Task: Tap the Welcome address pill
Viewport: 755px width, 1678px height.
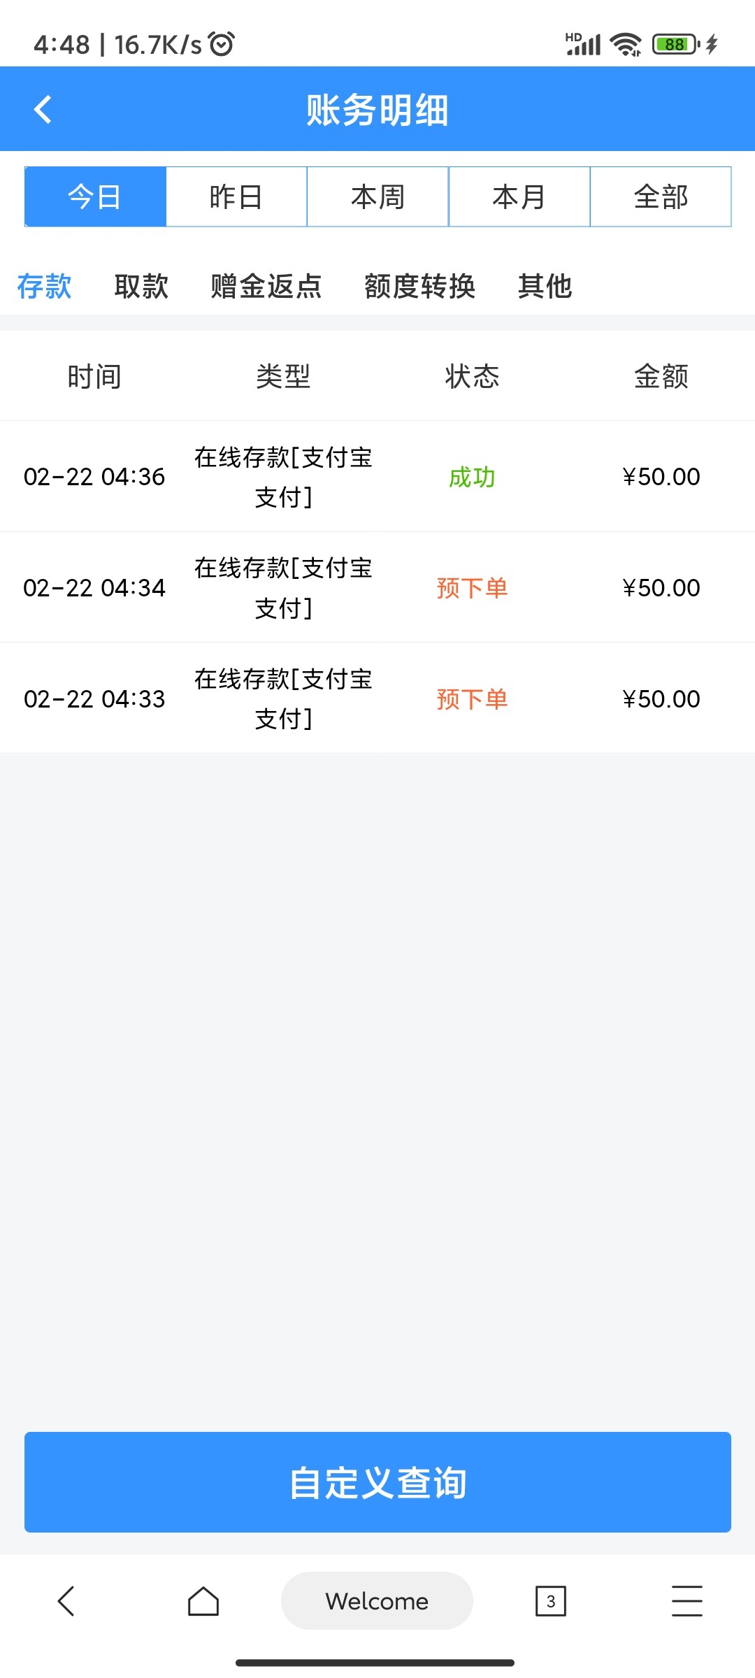Action: [x=377, y=1601]
